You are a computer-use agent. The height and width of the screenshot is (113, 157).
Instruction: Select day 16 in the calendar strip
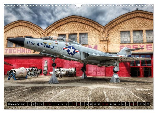click(x=91, y=104)
